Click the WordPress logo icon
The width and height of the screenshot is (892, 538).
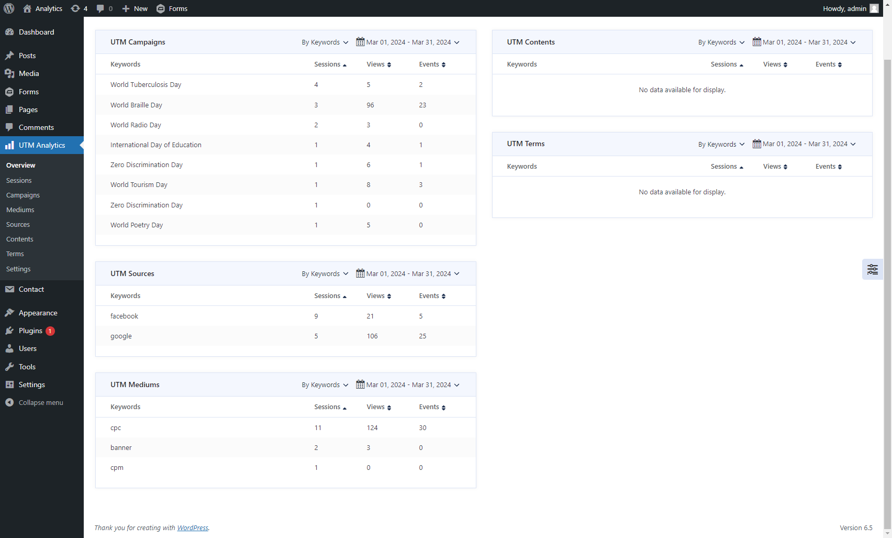pyautogui.click(x=9, y=8)
